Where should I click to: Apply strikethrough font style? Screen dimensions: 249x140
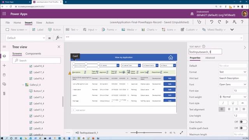(x=242, y=103)
